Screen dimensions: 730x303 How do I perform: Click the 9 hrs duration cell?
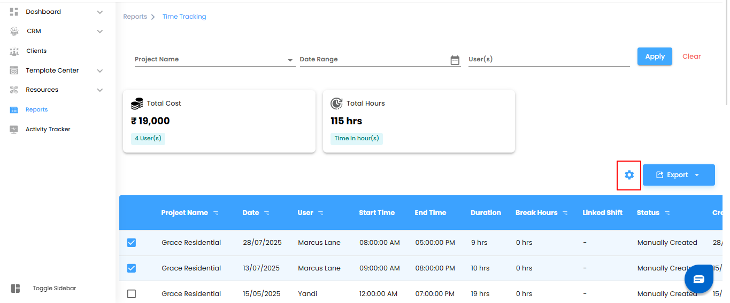click(479, 243)
